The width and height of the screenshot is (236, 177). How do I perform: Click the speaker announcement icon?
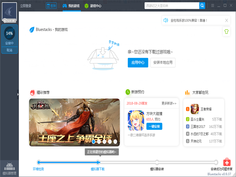click(166, 20)
